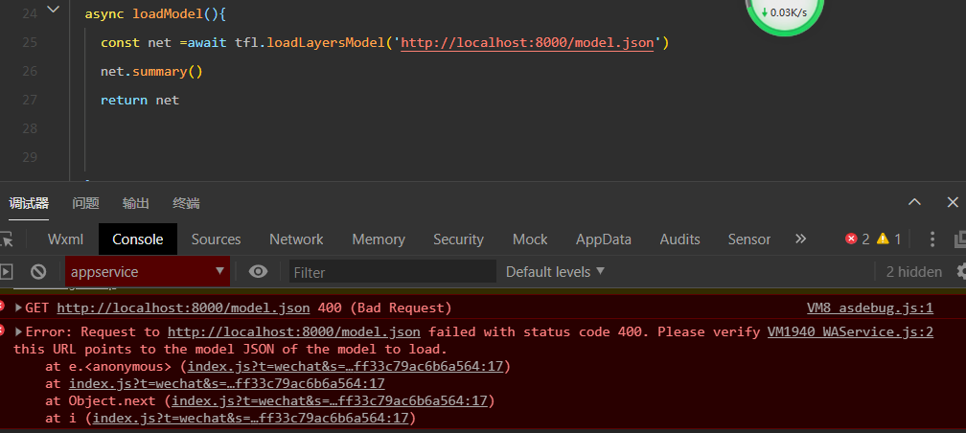Open the Default levels dropdown
Image resolution: width=966 pixels, height=433 pixels.
click(555, 272)
